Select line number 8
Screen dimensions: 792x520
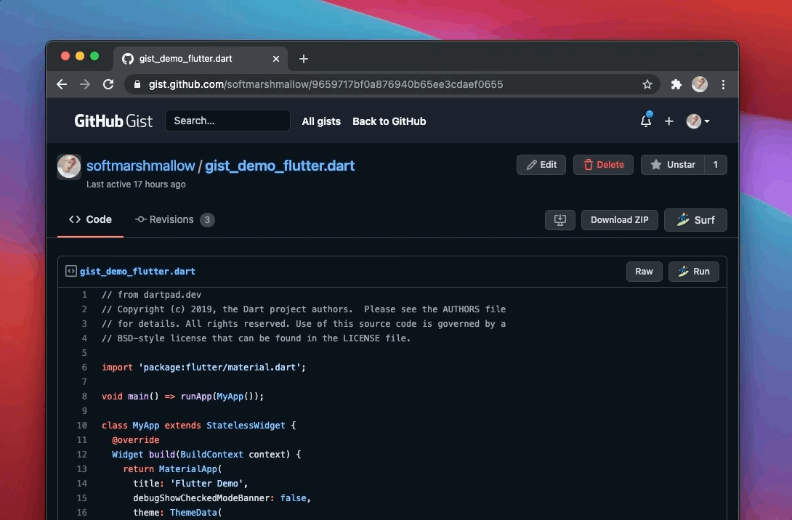(84, 397)
